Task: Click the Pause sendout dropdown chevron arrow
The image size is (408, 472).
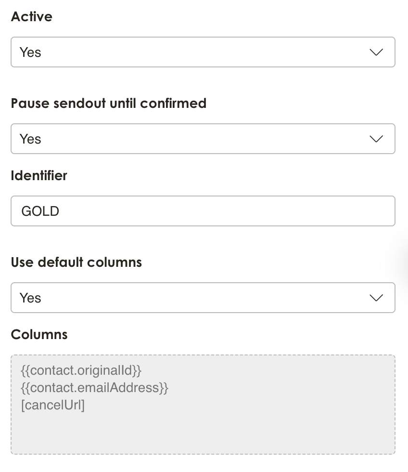Action: tap(376, 139)
